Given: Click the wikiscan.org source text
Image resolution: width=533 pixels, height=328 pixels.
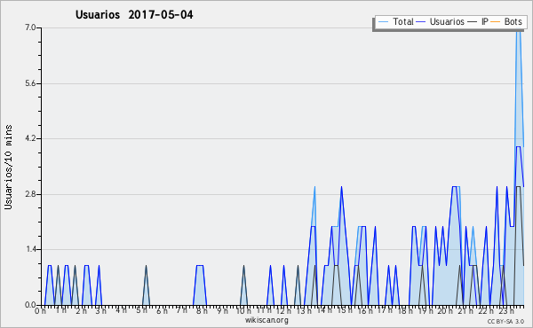Looking at the screenshot, I should pos(266,320).
